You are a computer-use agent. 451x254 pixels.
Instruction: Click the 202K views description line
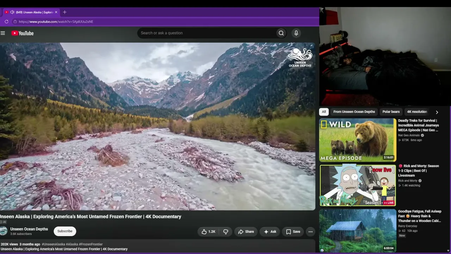[20, 244]
